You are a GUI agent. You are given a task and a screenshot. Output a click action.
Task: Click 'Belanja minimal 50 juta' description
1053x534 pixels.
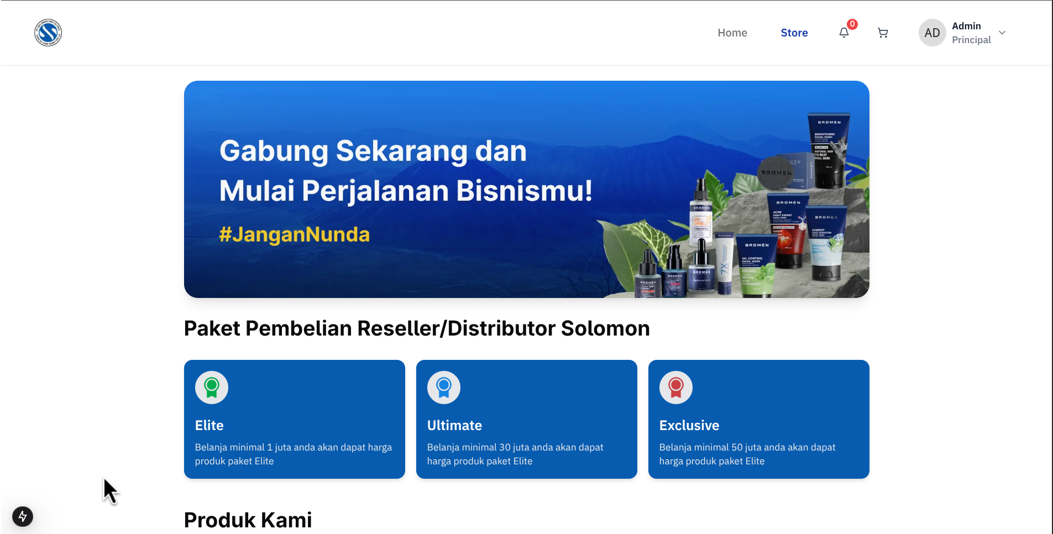point(747,454)
